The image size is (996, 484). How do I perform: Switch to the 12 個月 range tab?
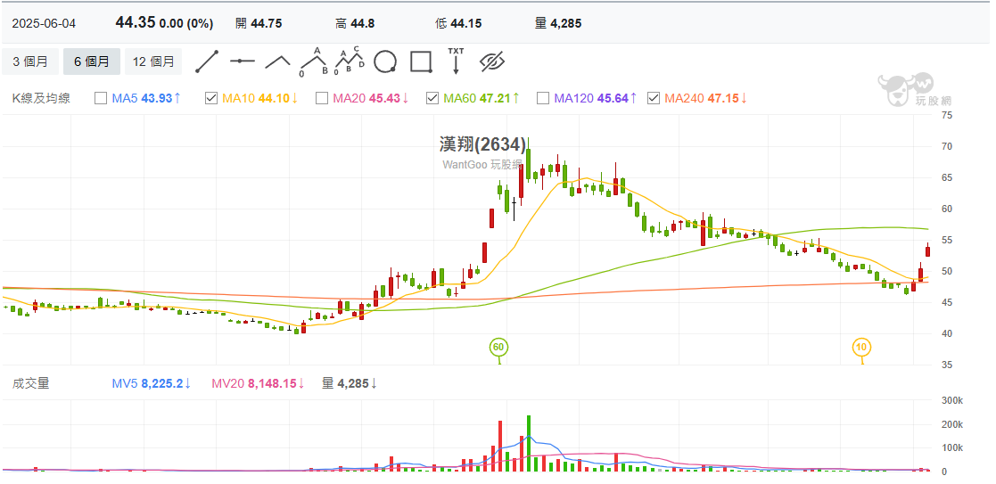(153, 62)
